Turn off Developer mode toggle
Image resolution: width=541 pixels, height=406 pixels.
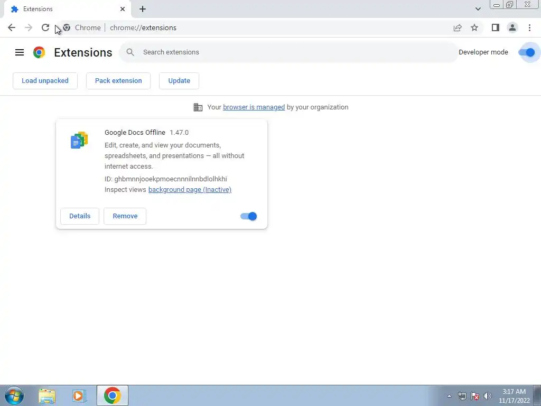click(x=527, y=52)
